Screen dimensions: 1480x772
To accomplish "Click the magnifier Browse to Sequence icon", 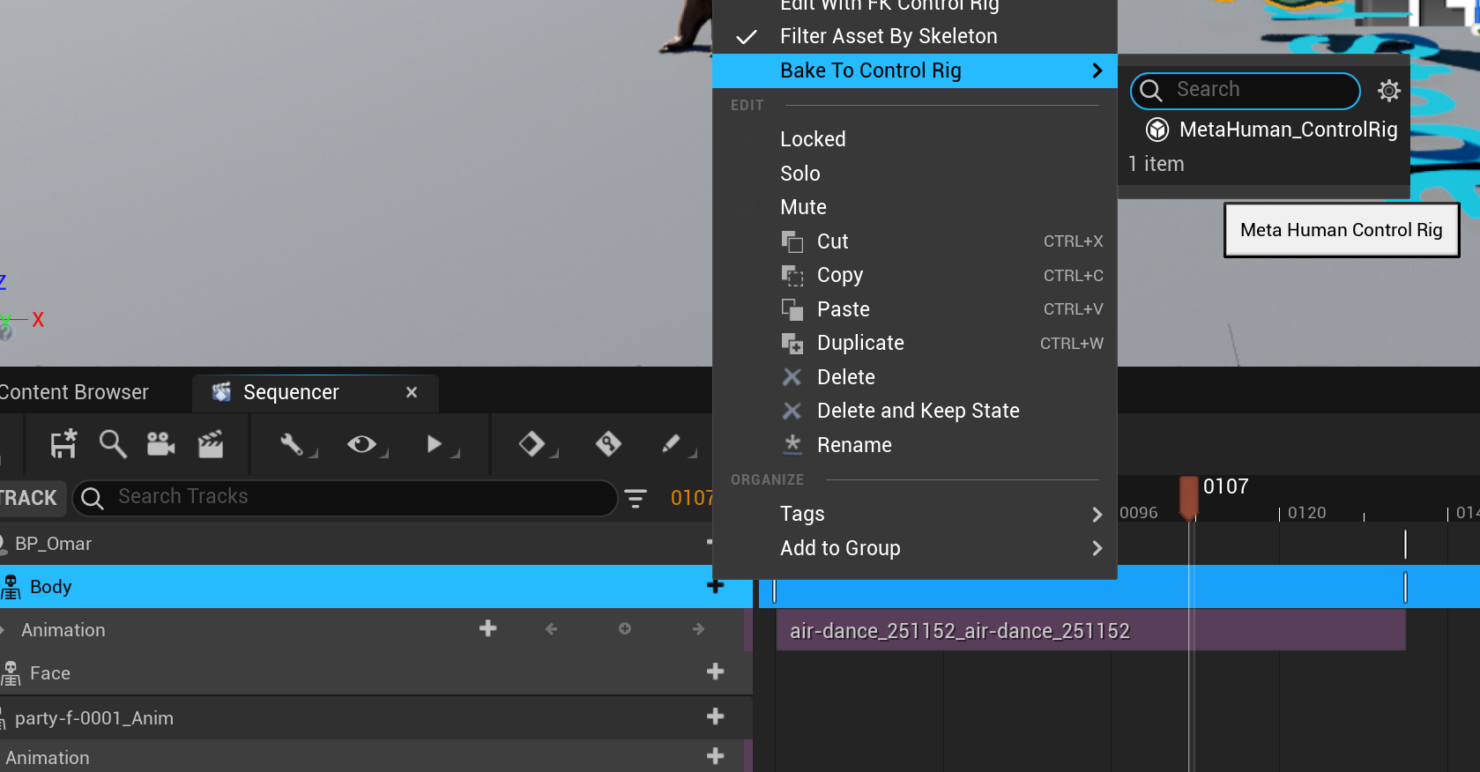I will [x=113, y=444].
